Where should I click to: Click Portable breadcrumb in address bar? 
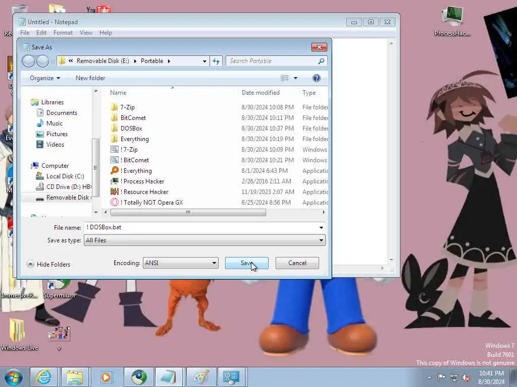151,61
